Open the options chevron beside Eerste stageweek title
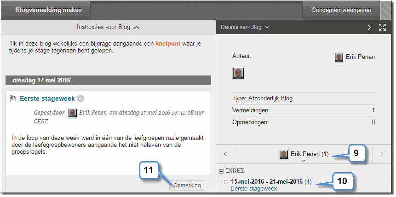The height and width of the screenshot is (197, 396). pyautogui.click(x=80, y=98)
